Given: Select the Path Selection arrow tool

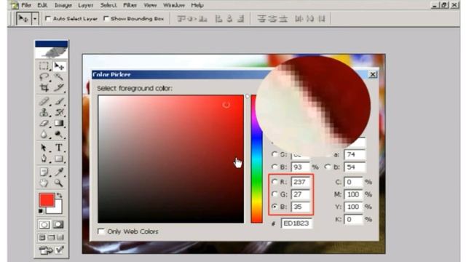Looking at the screenshot, I should coord(44,147).
